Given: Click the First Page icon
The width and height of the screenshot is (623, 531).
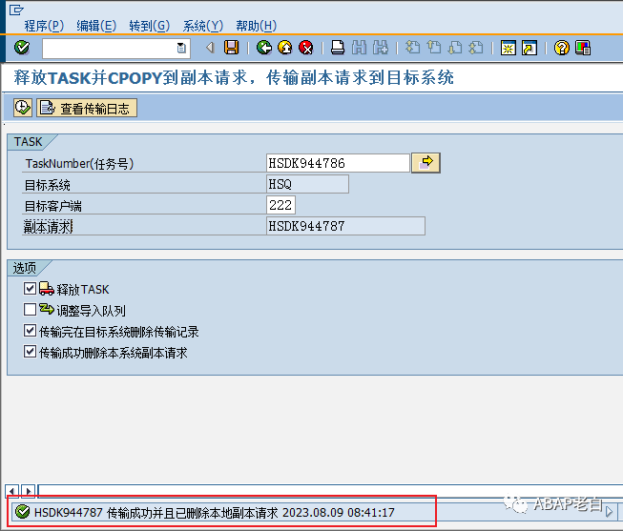Looking at the screenshot, I should (412, 48).
